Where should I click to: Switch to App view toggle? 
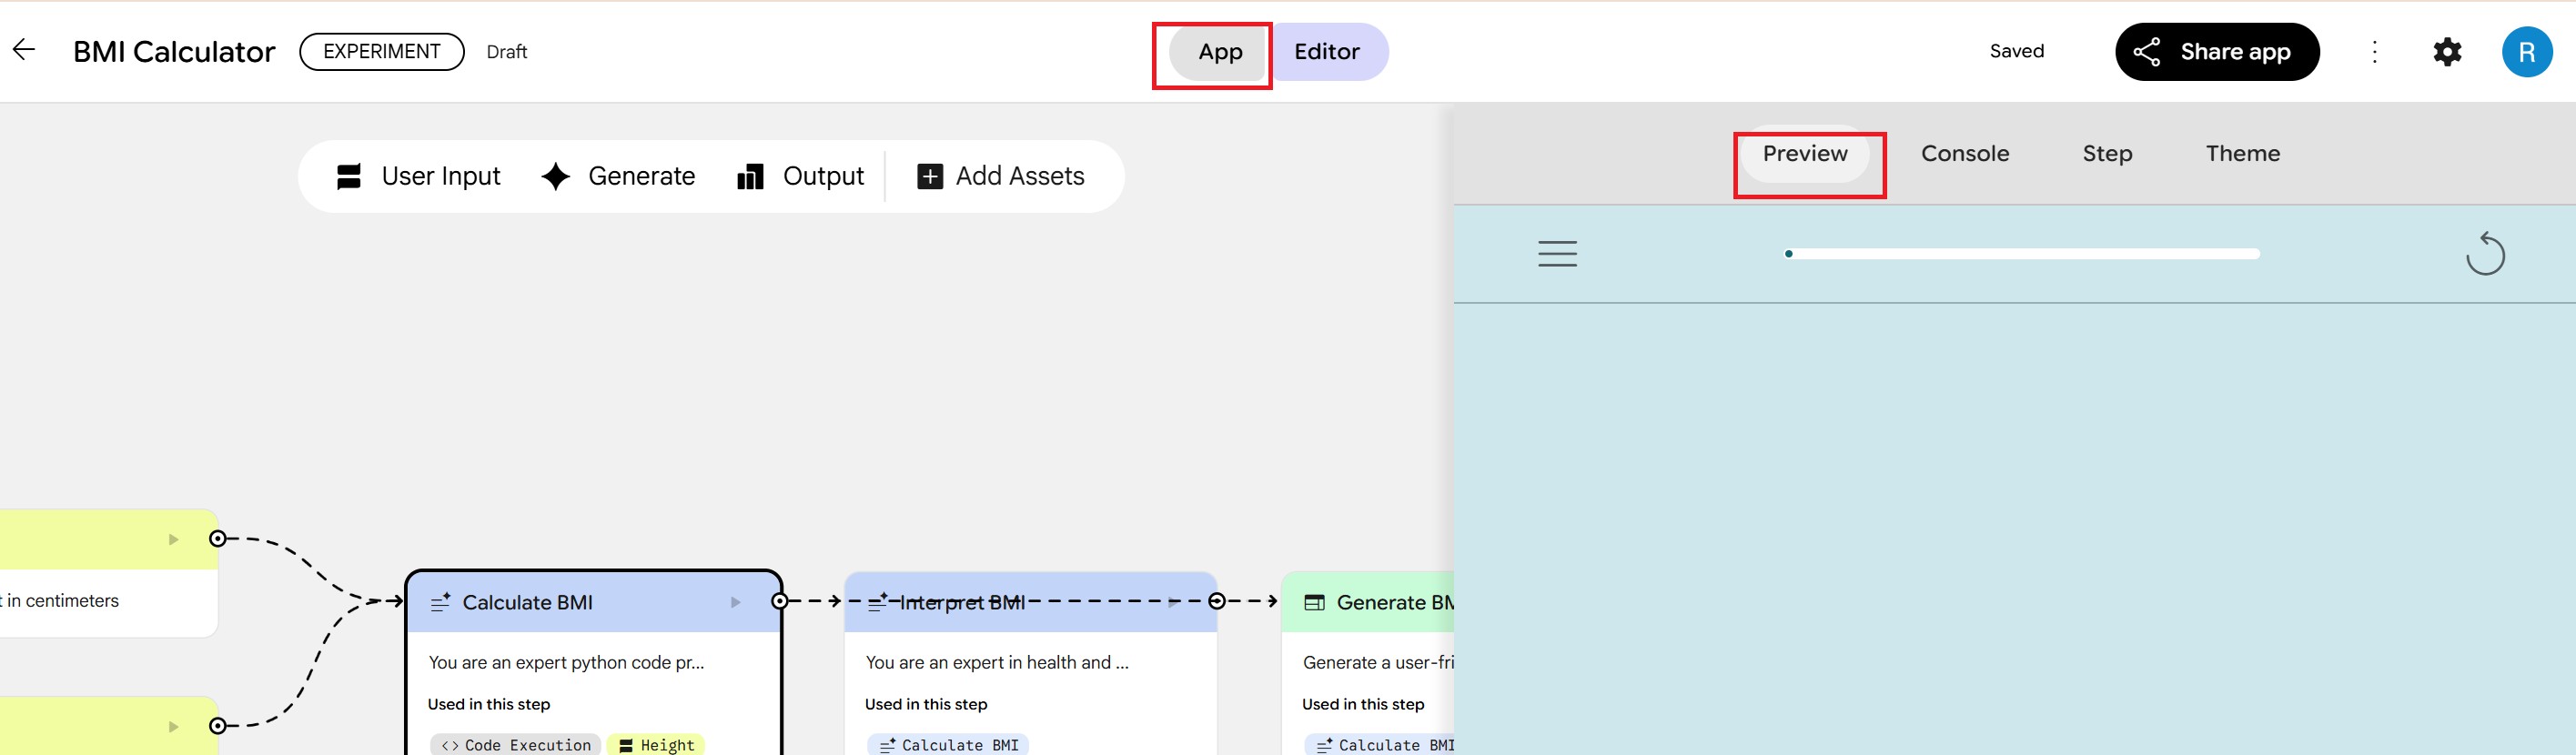pos(1219,52)
